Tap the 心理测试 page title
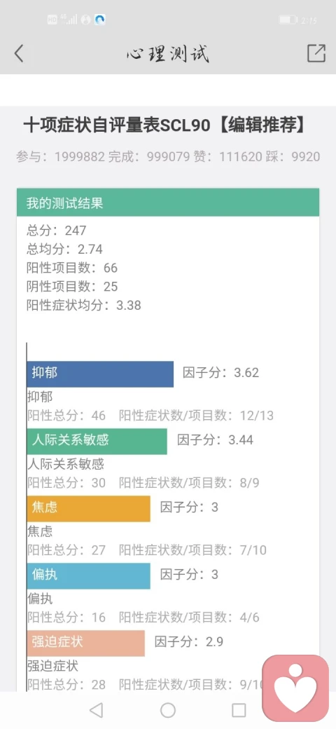This screenshot has width=336, height=729. (168, 54)
